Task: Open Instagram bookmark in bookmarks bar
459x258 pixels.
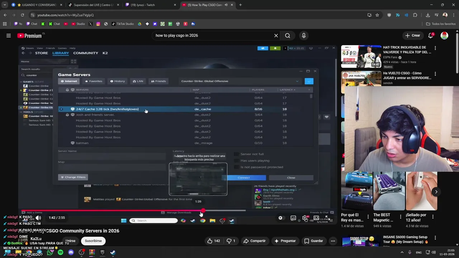Action: (98, 24)
